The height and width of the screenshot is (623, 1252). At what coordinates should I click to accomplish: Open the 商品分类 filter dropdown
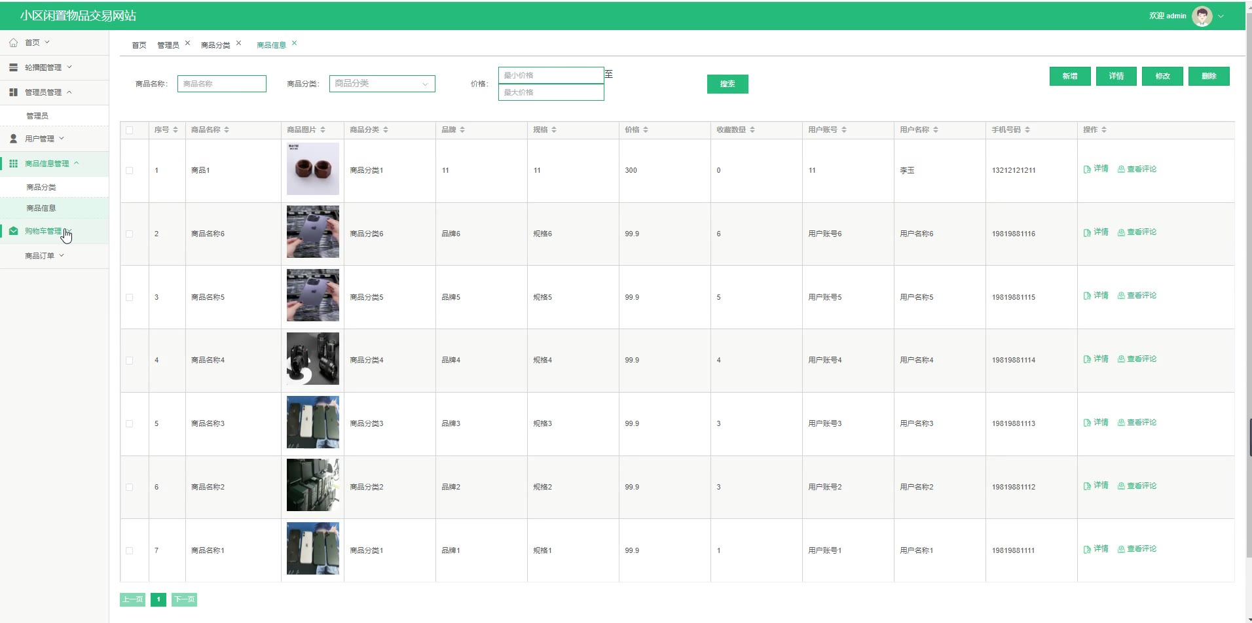point(382,84)
